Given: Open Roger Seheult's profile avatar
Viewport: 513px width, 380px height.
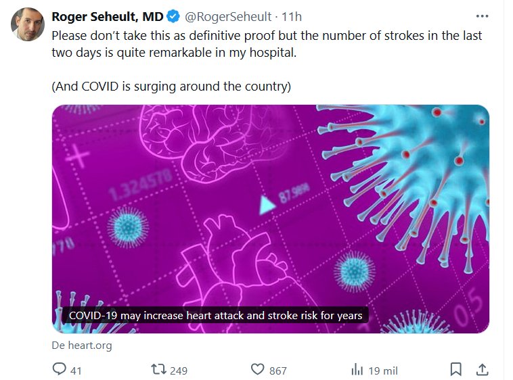Looking at the screenshot, I should coord(27,24).
